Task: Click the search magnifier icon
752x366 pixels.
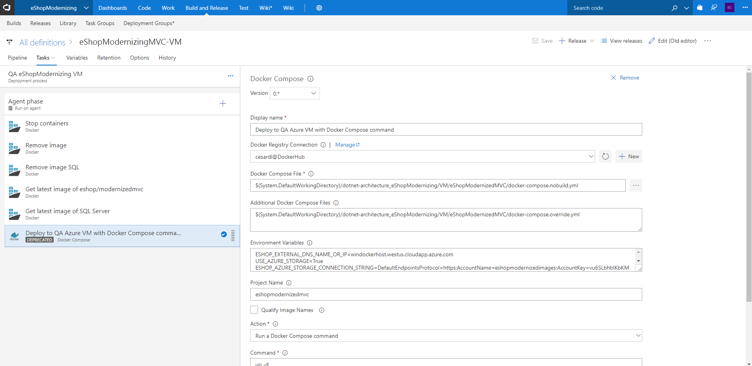Action: (674, 8)
